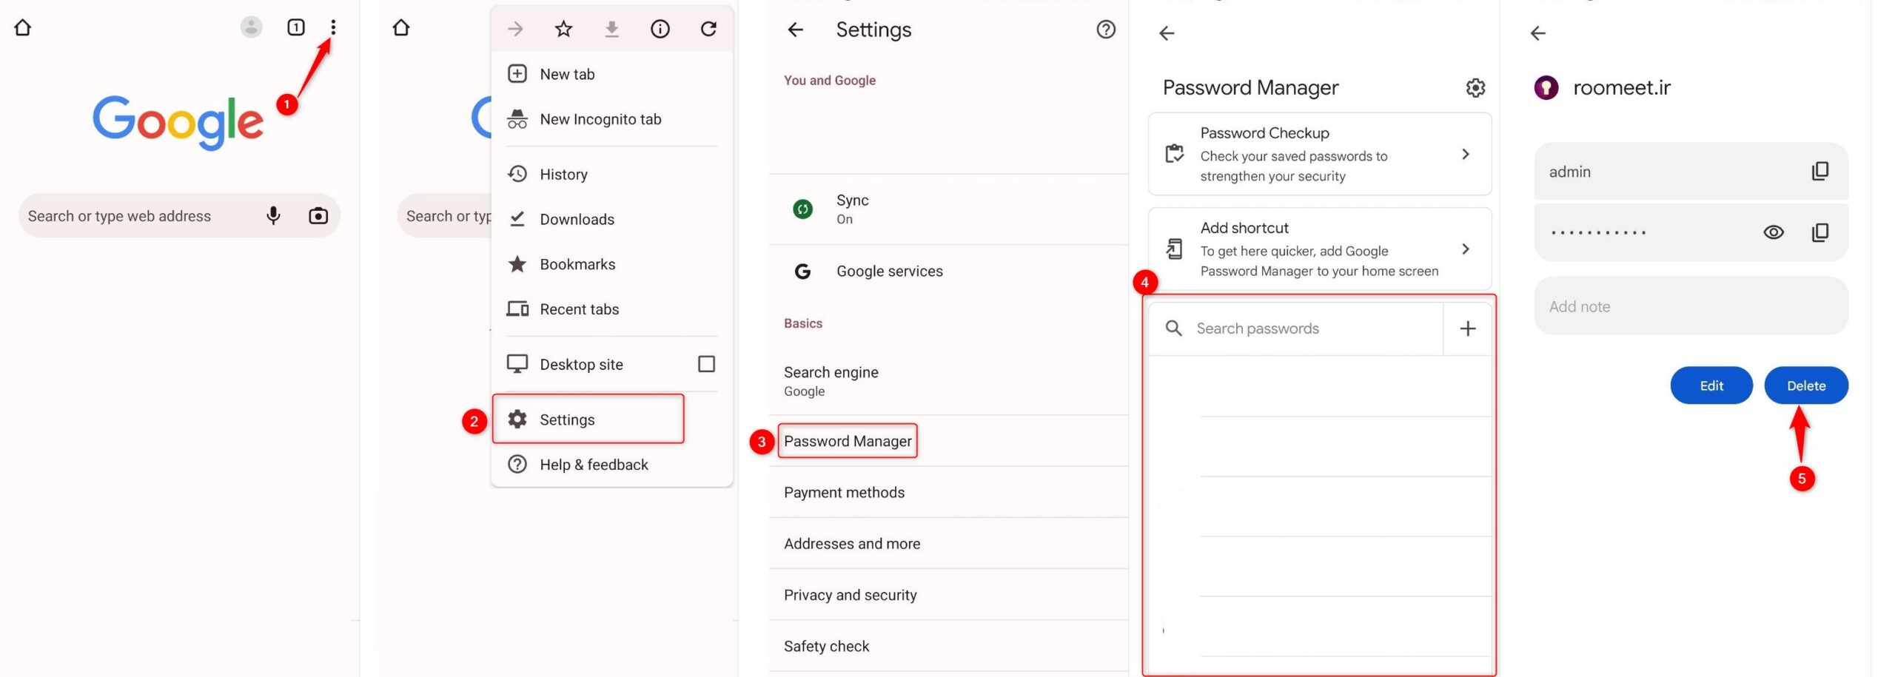The height and width of the screenshot is (677, 1895).
Task: Open page info icon in menu
Action: [660, 29]
